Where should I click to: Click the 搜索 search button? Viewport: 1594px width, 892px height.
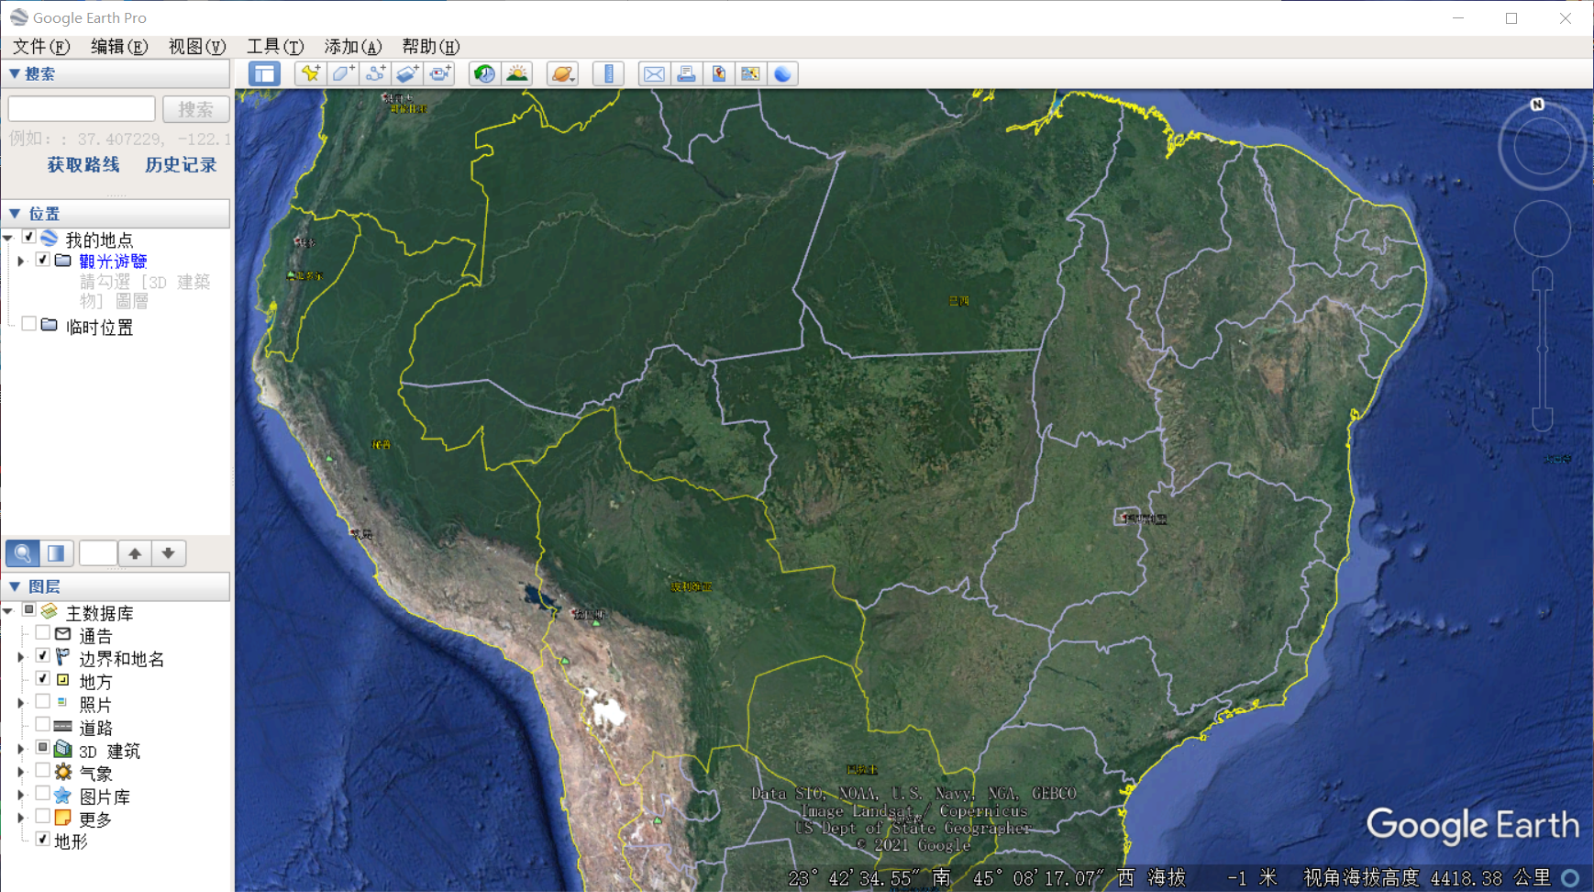[195, 109]
